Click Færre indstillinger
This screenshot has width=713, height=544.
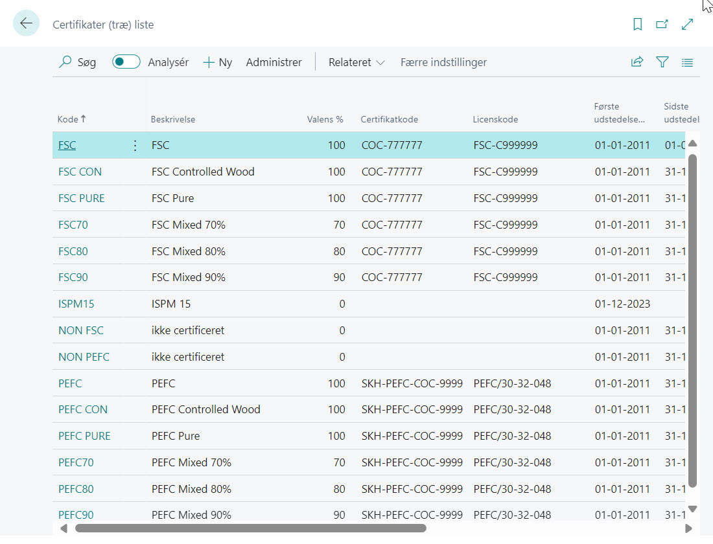point(443,62)
